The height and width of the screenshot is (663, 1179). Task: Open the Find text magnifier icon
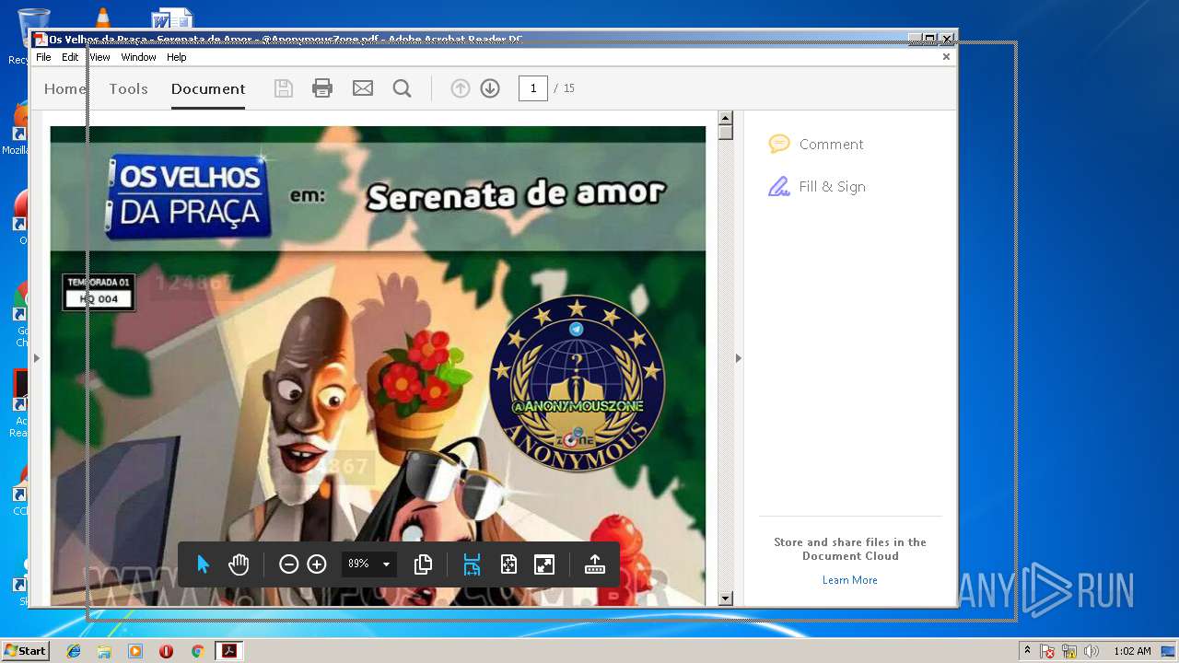click(x=402, y=88)
